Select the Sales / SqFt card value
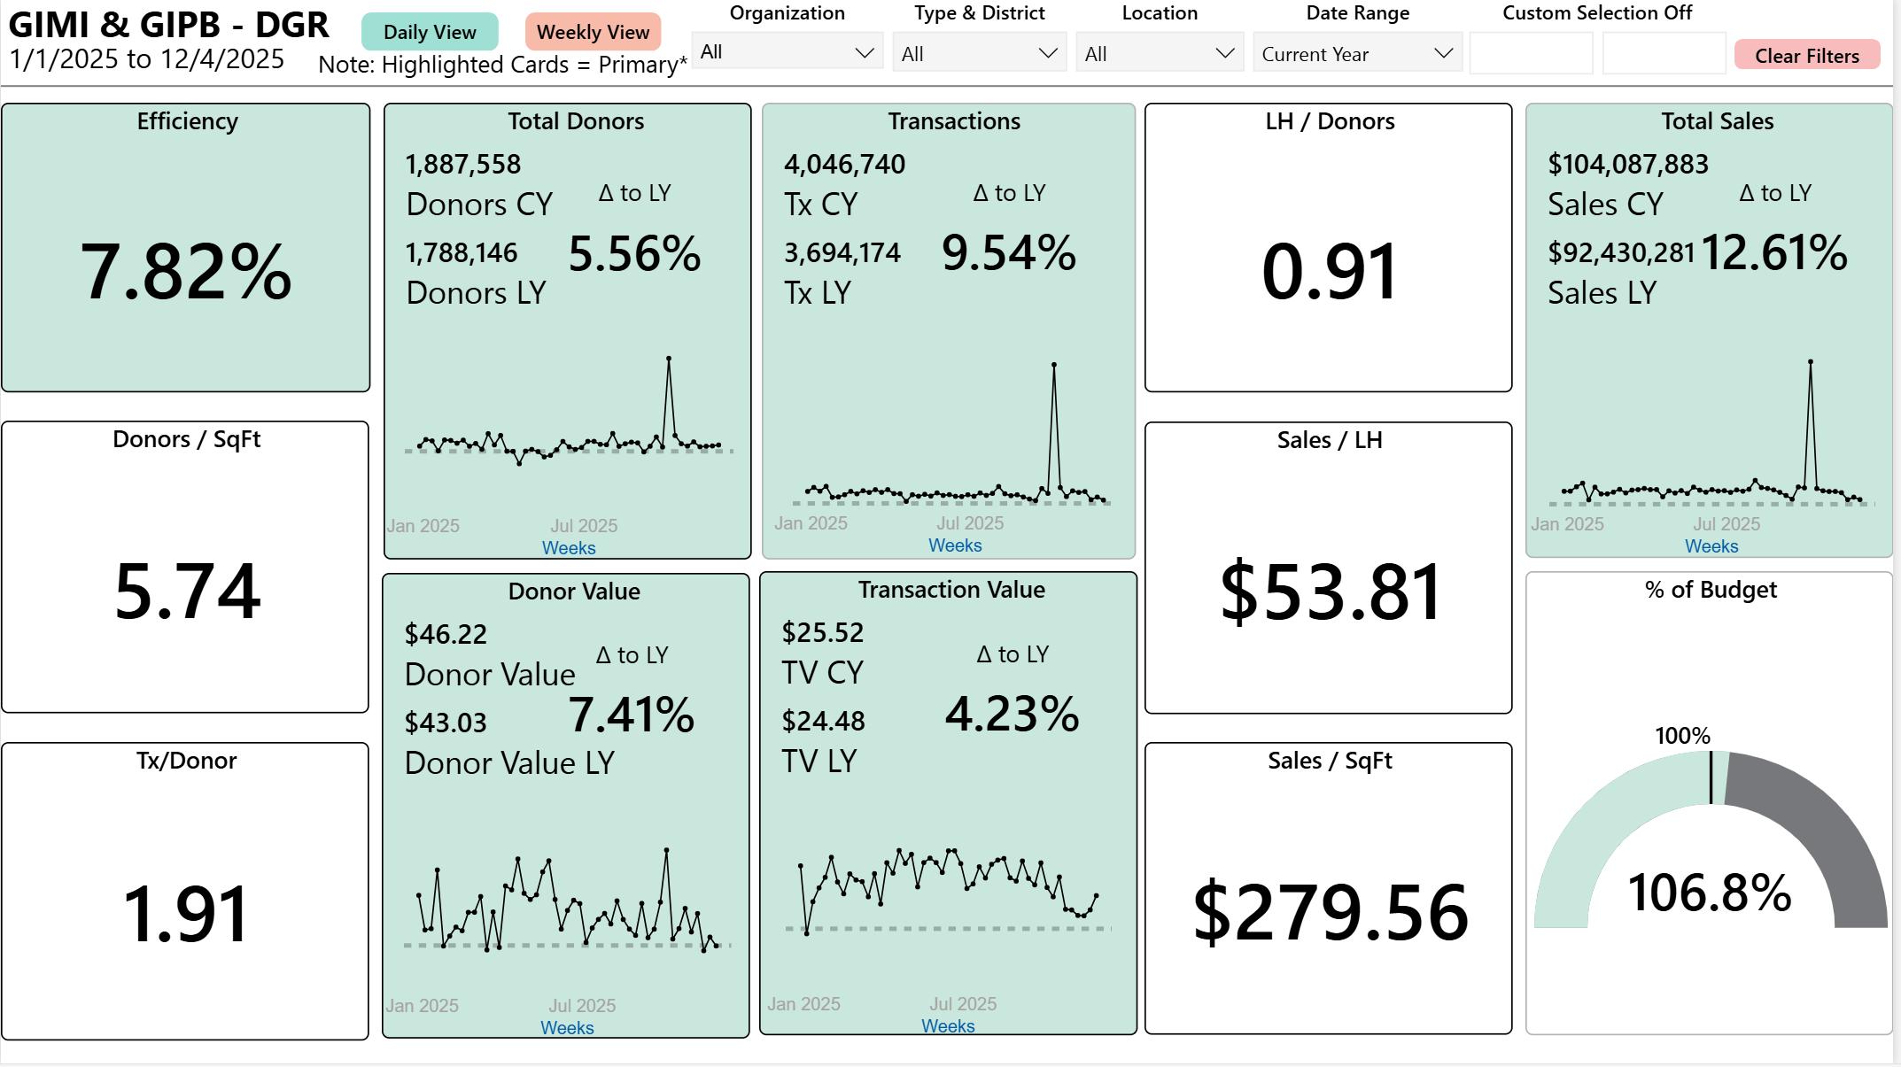This screenshot has height=1067, width=1901. pyautogui.click(x=1329, y=912)
